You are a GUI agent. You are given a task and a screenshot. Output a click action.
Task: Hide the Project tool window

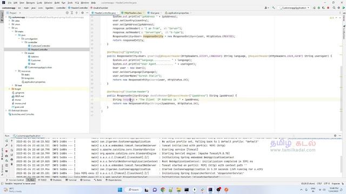(87, 13)
